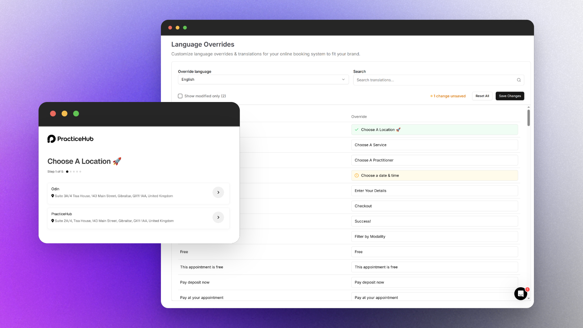Toggle the Show modified only checkbox off
Image resolution: width=583 pixels, height=328 pixels.
click(180, 96)
